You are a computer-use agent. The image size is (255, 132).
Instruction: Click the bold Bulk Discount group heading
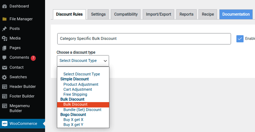click(72, 99)
